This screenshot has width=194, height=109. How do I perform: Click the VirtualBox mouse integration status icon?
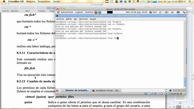[x=166, y=94]
